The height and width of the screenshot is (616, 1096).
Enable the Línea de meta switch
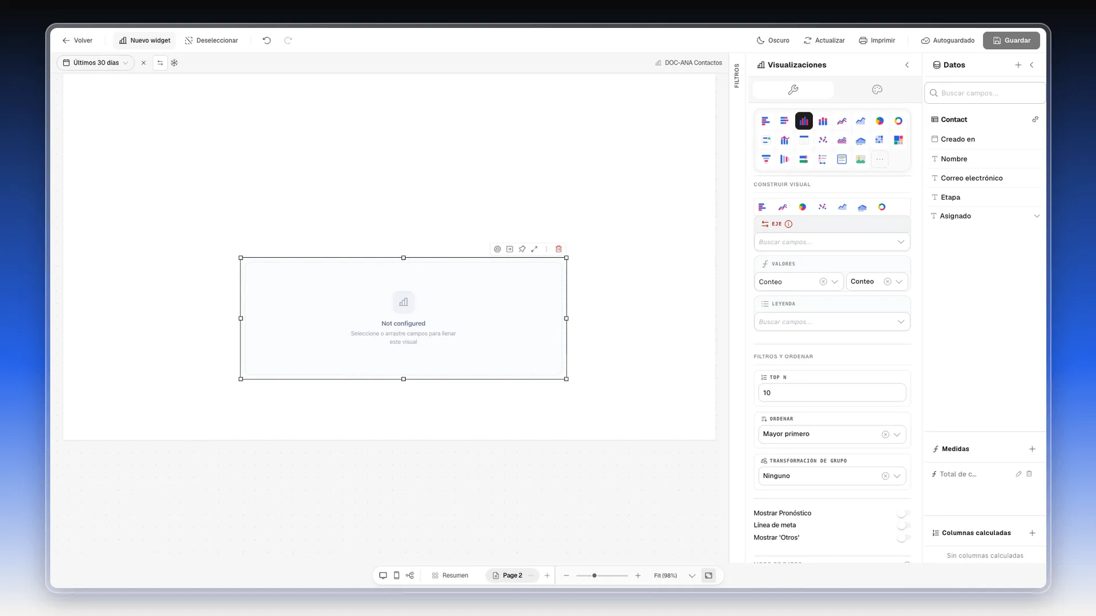(x=902, y=525)
